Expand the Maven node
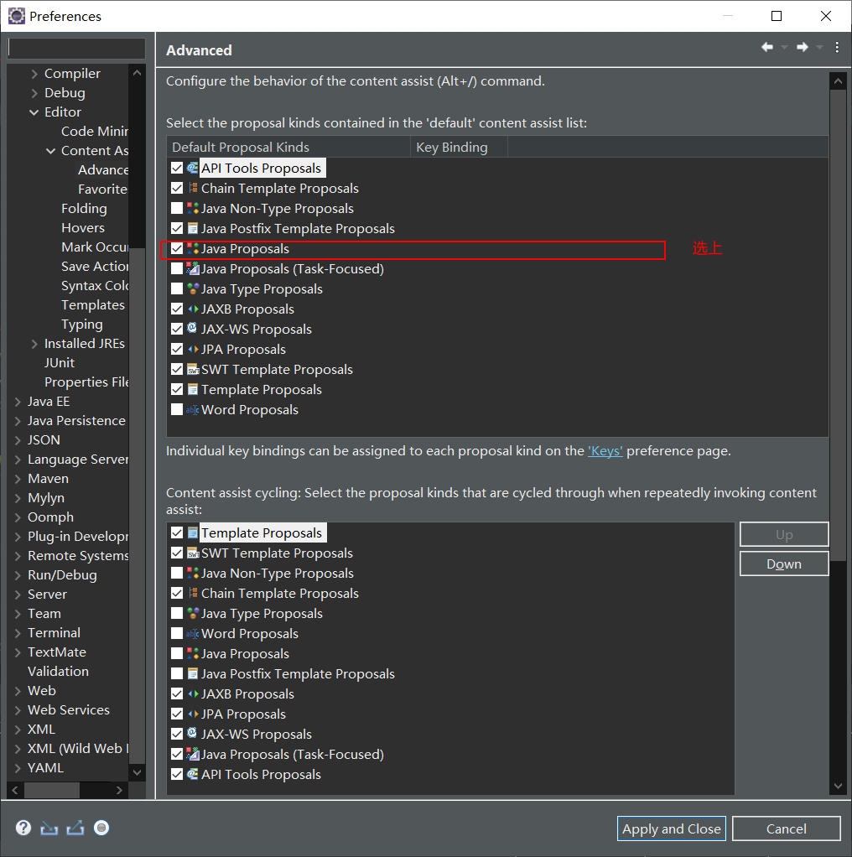The image size is (852, 857). point(18,479)
